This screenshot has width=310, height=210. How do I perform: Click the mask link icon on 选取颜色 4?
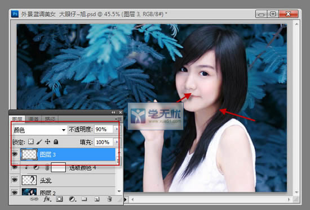coord(47,168)
